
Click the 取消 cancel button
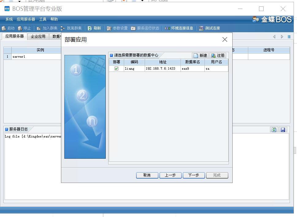(147, 175)
